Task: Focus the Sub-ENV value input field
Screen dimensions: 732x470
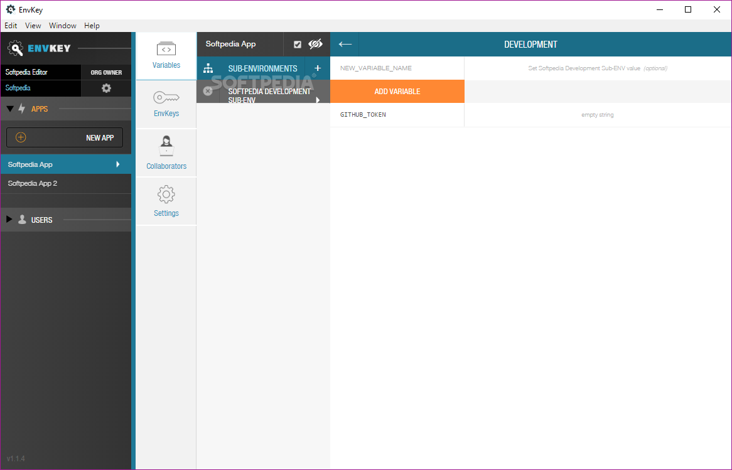Action: point(598,68)
